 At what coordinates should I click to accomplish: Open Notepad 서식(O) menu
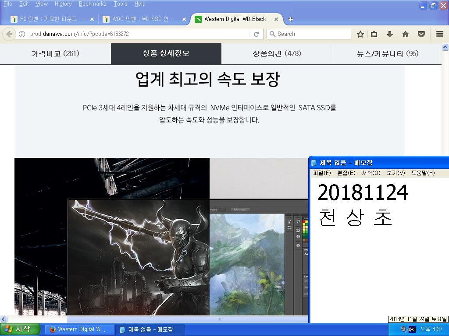coord(371,173)
